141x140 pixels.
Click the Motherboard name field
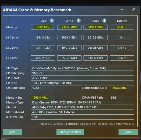click(x=82, y=112)
